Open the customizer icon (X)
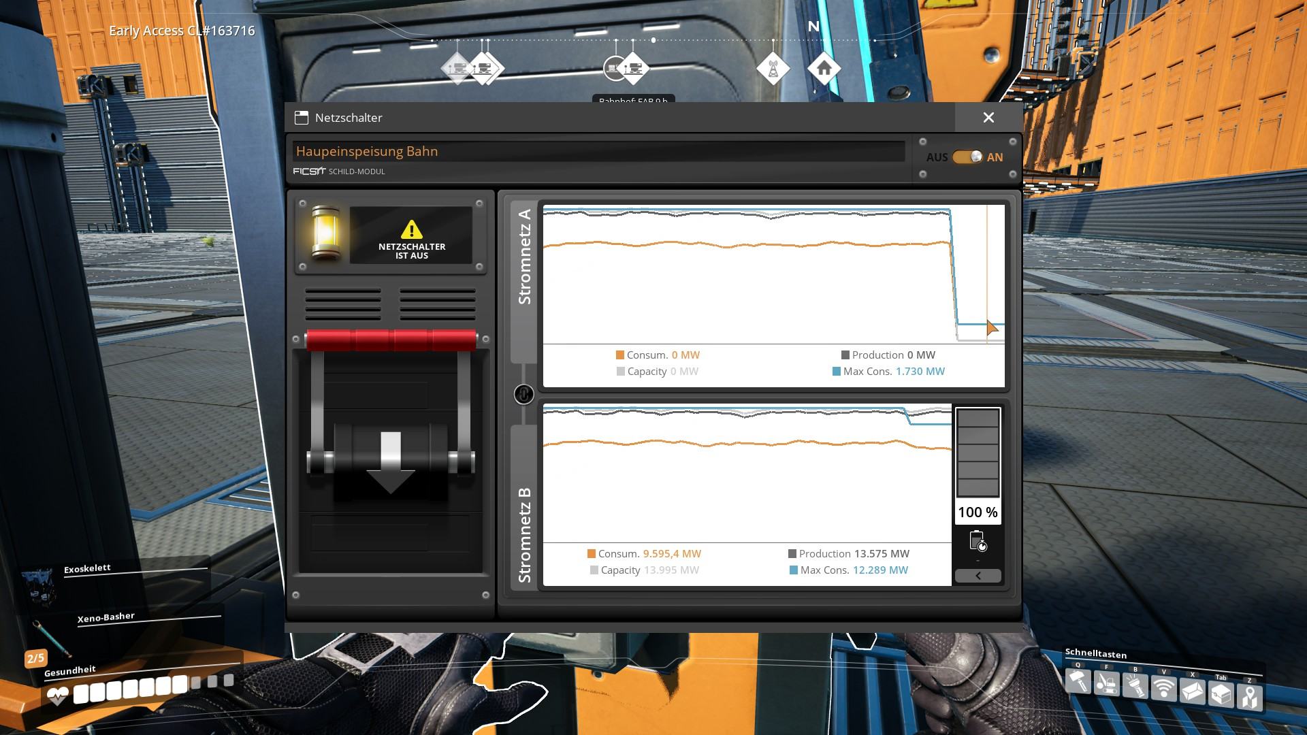 click(x=1193, y=691)
